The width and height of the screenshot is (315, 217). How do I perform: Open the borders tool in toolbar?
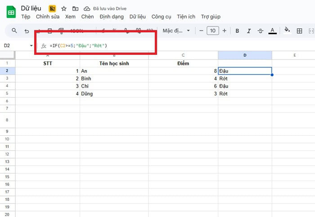click(300, 31)
